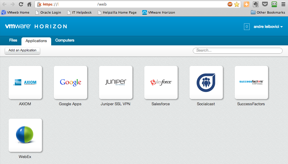The image size is (288, 164).
Task: Open the notifications counter box showing 0
Action: (247, 27)
